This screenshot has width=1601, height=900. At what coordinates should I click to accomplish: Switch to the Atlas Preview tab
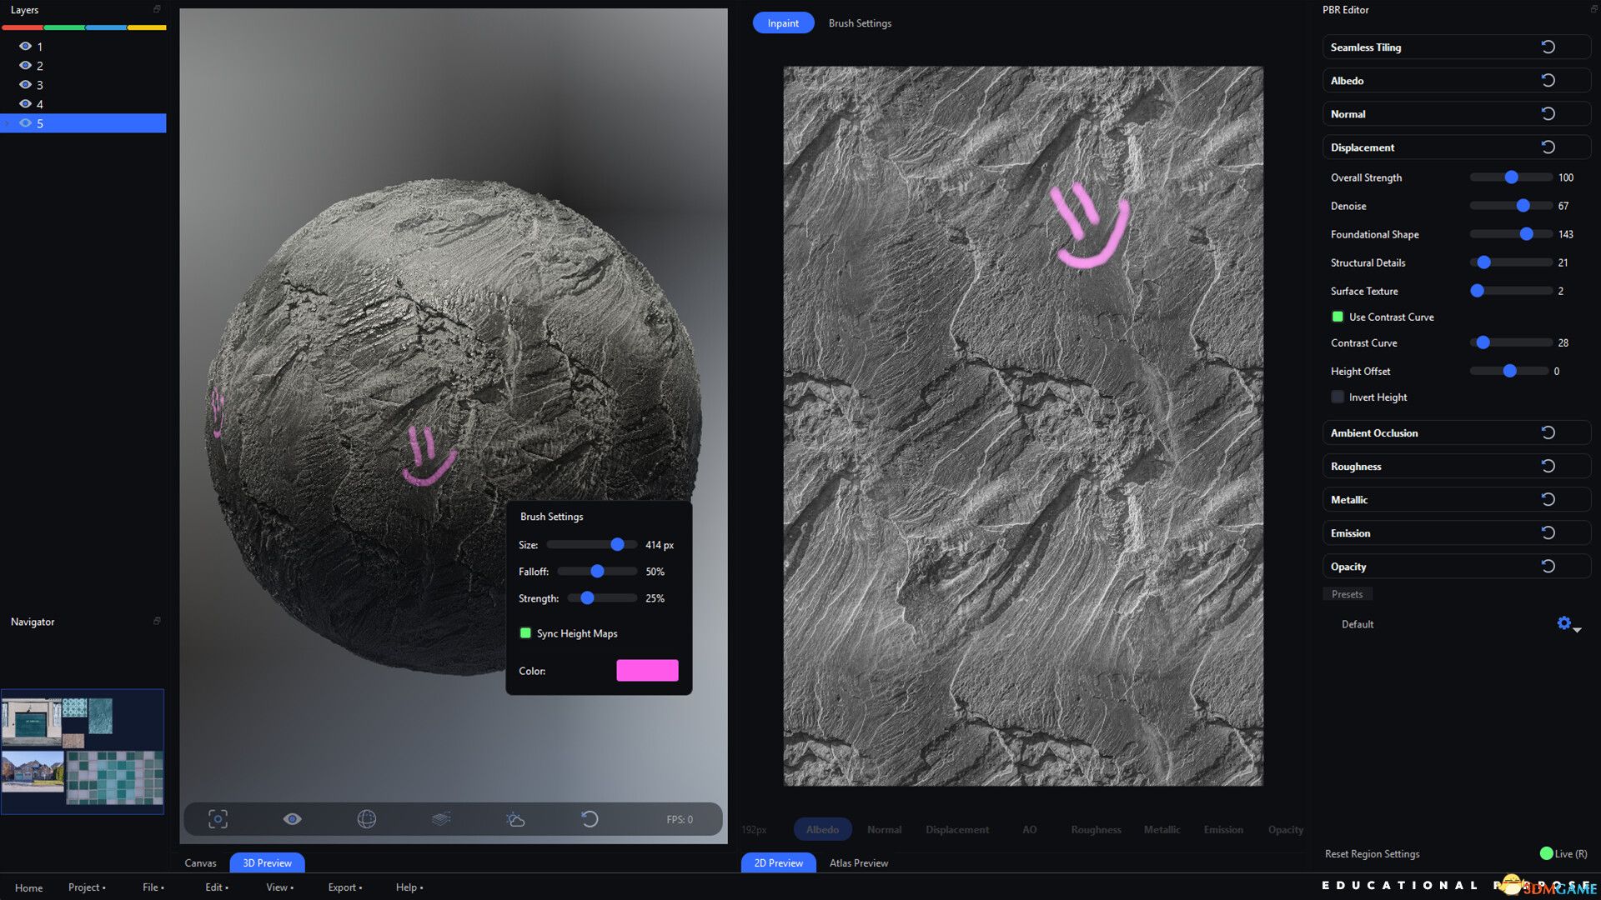(x=857, y=862)
